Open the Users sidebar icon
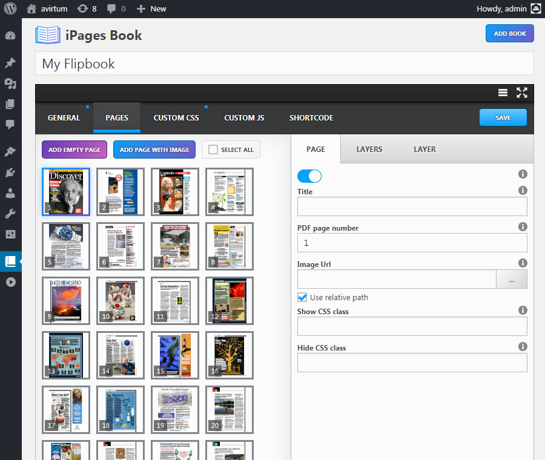The image size is (545, 460). 10,193
